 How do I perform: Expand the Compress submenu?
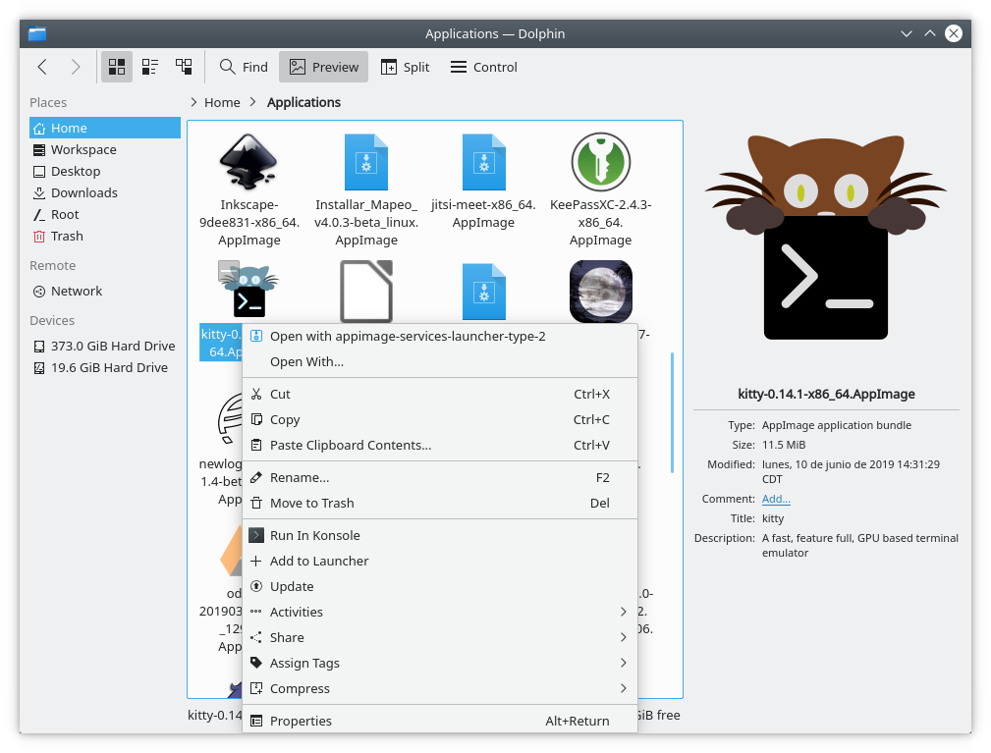click(440, 688)
